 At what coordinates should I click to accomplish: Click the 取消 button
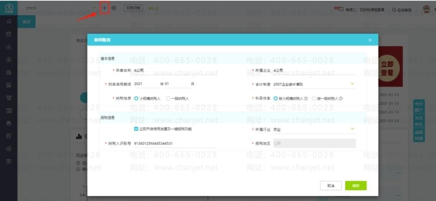pyautogui.click(x=330, y=186)
